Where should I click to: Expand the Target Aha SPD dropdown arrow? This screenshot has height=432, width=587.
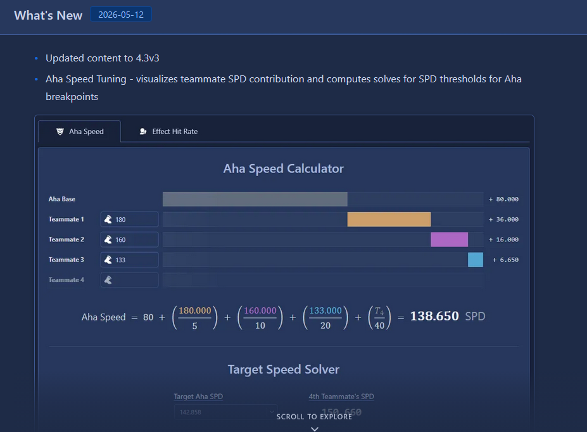(272, 412)
